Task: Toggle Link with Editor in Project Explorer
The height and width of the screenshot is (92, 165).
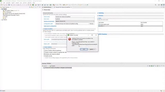Action: pyautogui.click(x=32, y=7)
